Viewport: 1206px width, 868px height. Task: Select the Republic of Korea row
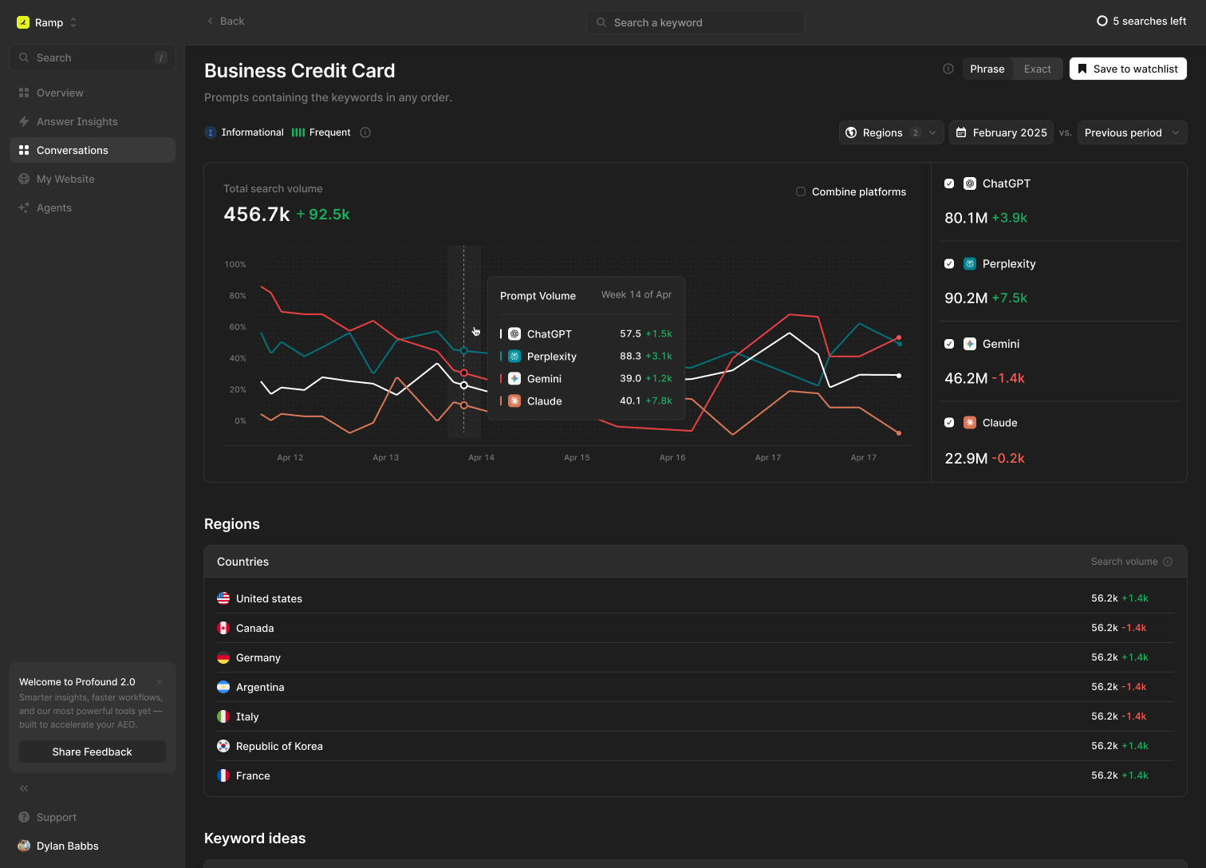pyautogui.click(x=696, y=746)
